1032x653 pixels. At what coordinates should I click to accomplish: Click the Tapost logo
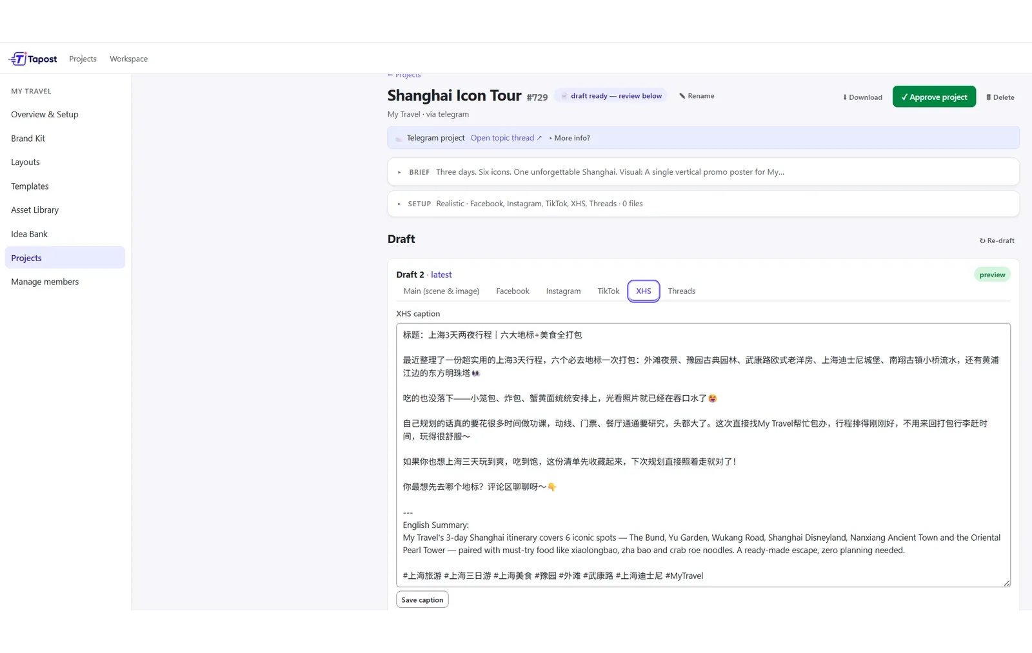point(33,59)
